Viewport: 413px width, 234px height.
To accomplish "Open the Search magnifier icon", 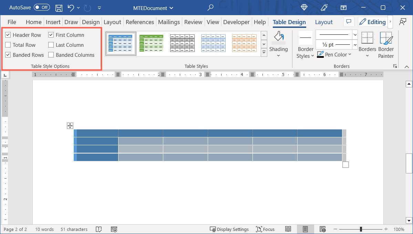I will click(x=210, y=8).
